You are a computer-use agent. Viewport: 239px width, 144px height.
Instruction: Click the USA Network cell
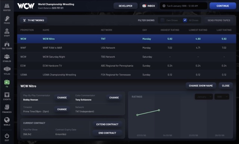point(108,48)
